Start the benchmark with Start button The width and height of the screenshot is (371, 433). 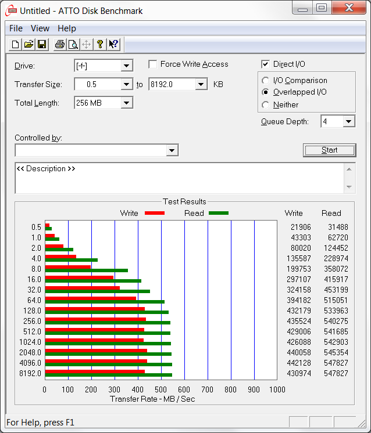coord(330,150)
